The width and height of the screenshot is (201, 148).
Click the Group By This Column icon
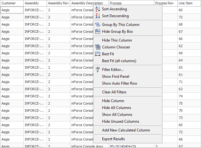pos(98,25)
